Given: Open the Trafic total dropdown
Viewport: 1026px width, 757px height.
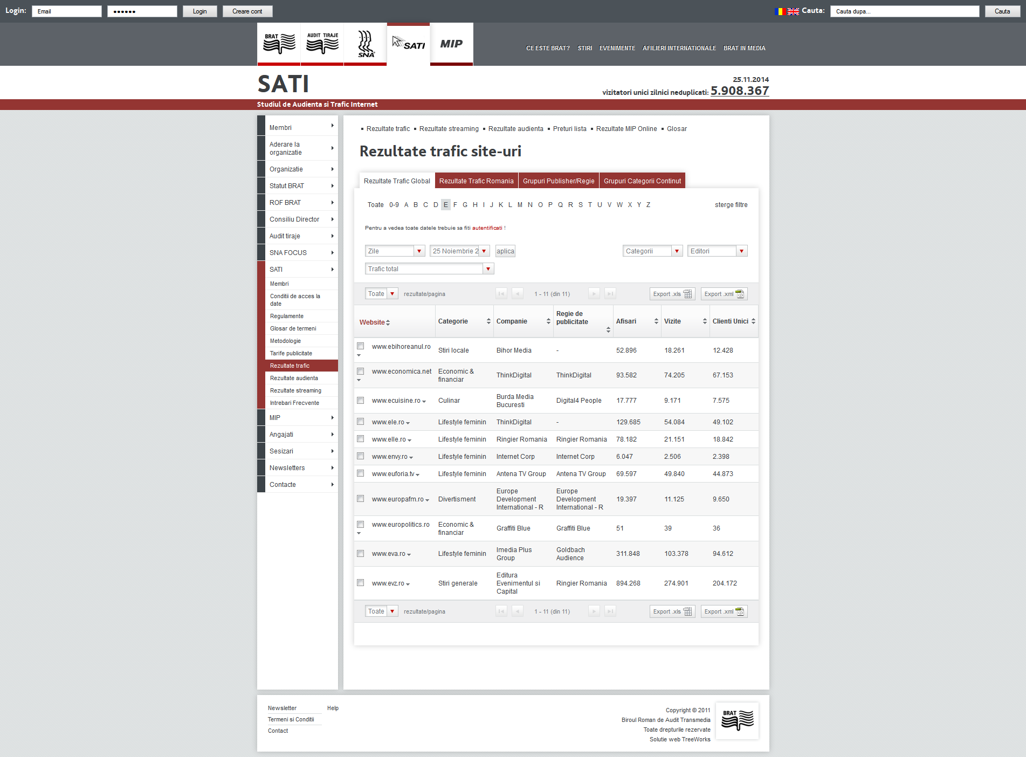Looking at the screenshot, I should (x=429, y=269).
